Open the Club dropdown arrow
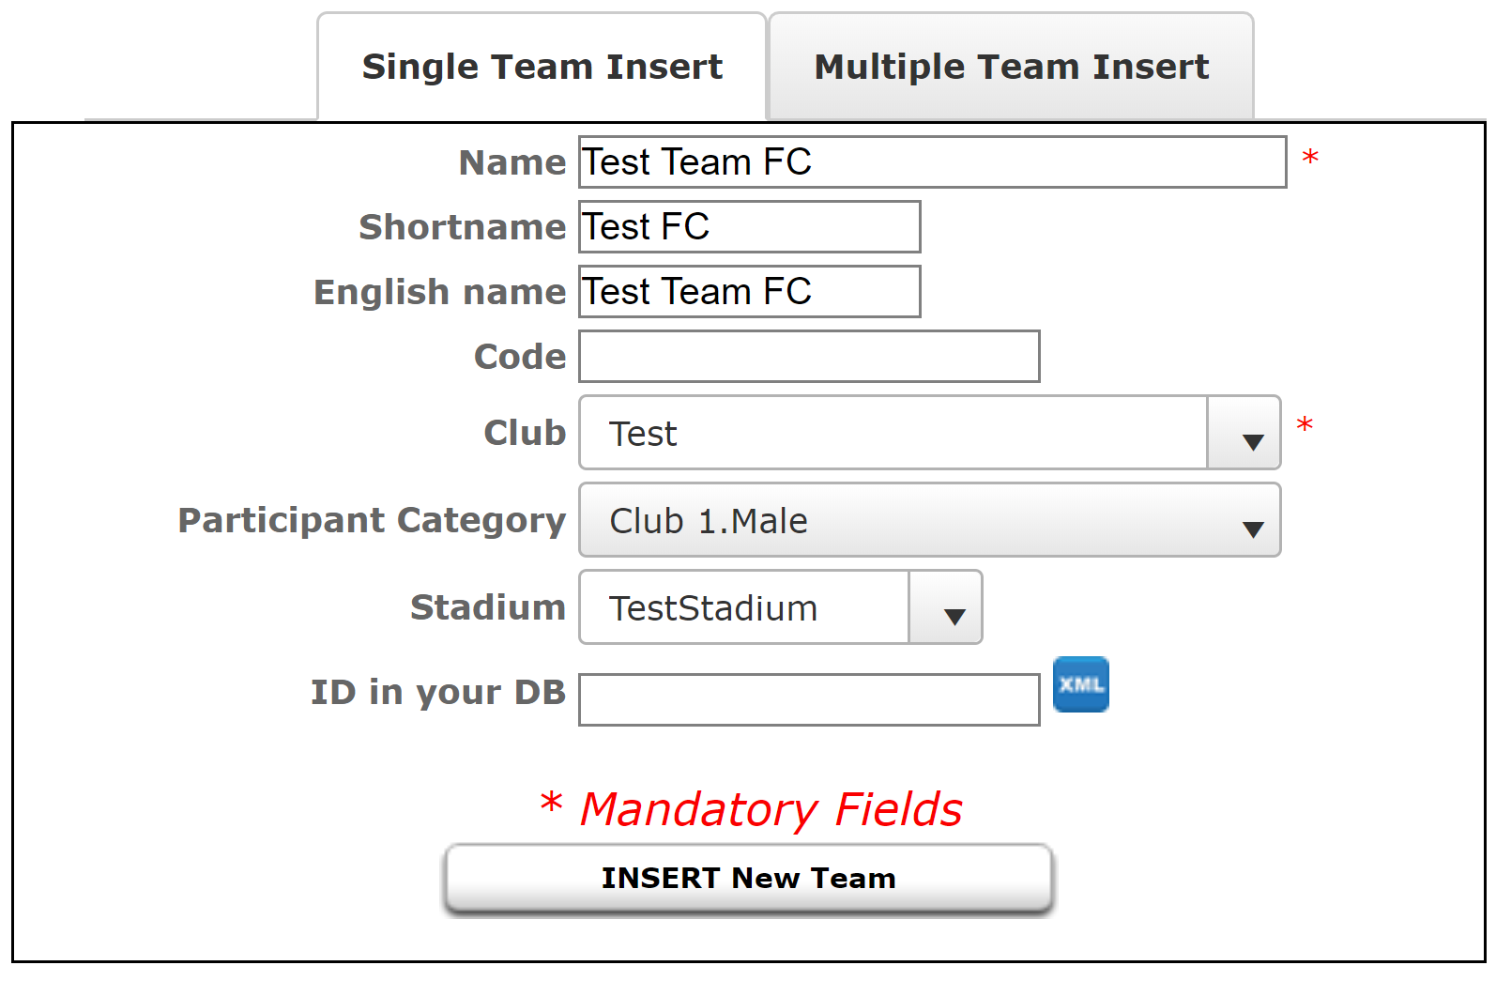 [1244, 433]
